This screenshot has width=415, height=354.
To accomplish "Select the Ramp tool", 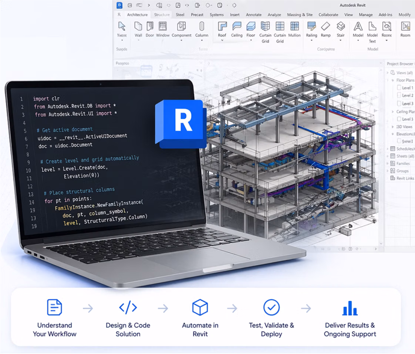I will [x=325, y=29].
